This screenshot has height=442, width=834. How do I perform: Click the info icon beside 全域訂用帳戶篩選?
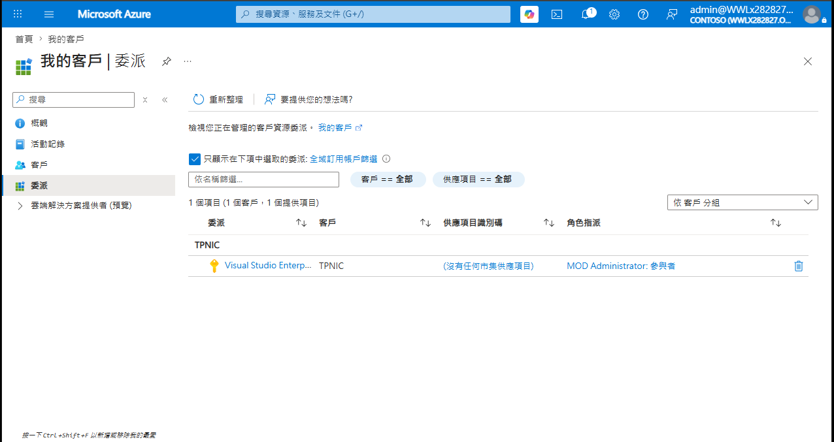point(386,159)
